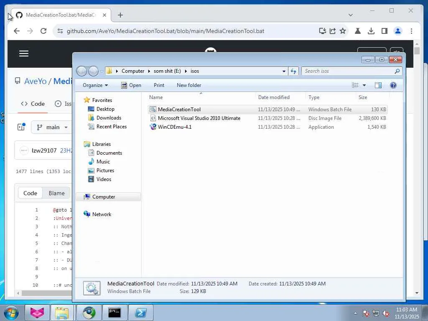Refresh the isos folder in Explorer

293,71
